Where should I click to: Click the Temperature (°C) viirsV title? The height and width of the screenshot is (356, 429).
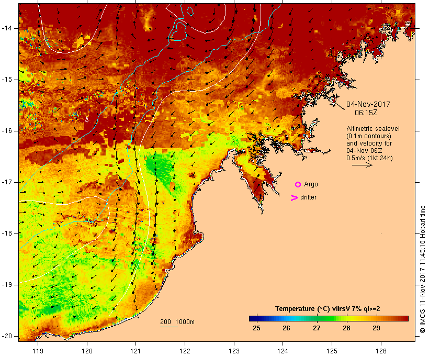click(x=328, y=309)
